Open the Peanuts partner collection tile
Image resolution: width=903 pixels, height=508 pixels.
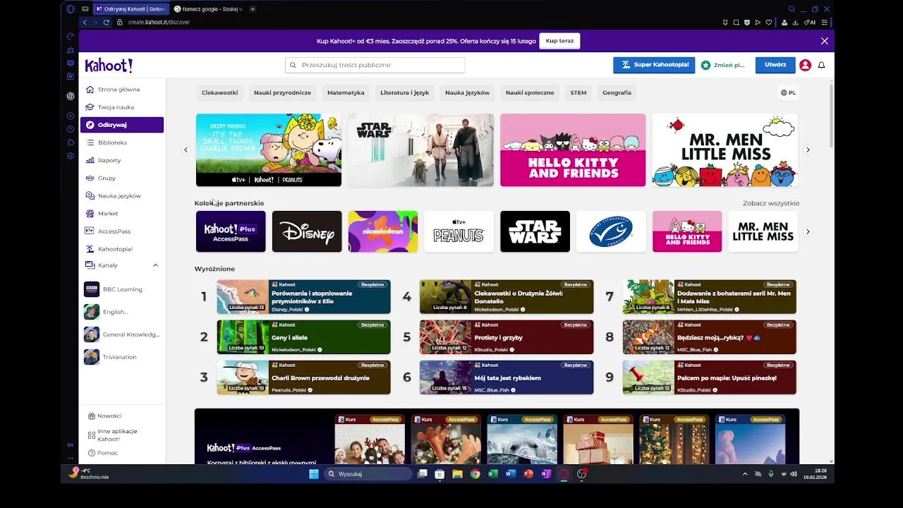pyautogui.click(x=459, y=231)
